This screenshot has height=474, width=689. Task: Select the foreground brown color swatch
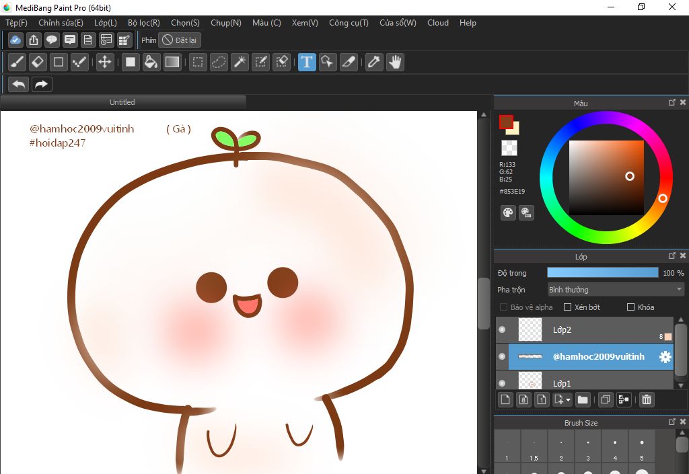506,122
